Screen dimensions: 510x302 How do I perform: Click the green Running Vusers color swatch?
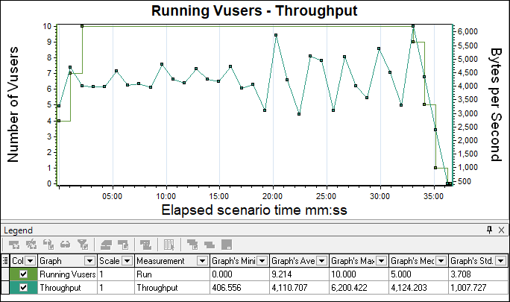pos(13,274)
